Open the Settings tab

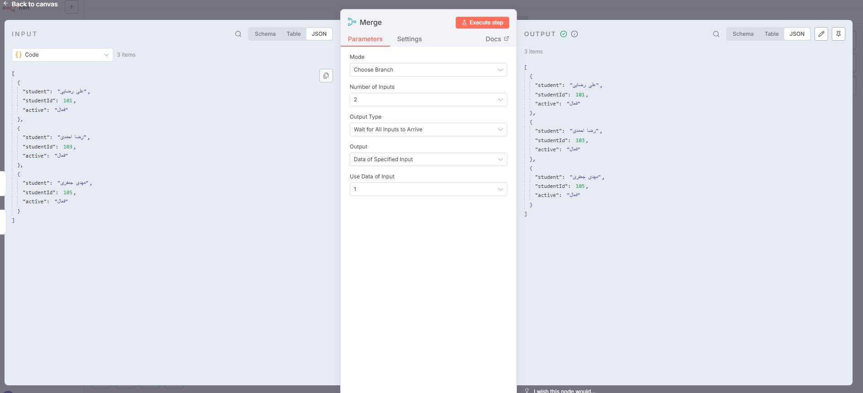tap(409, 39)
